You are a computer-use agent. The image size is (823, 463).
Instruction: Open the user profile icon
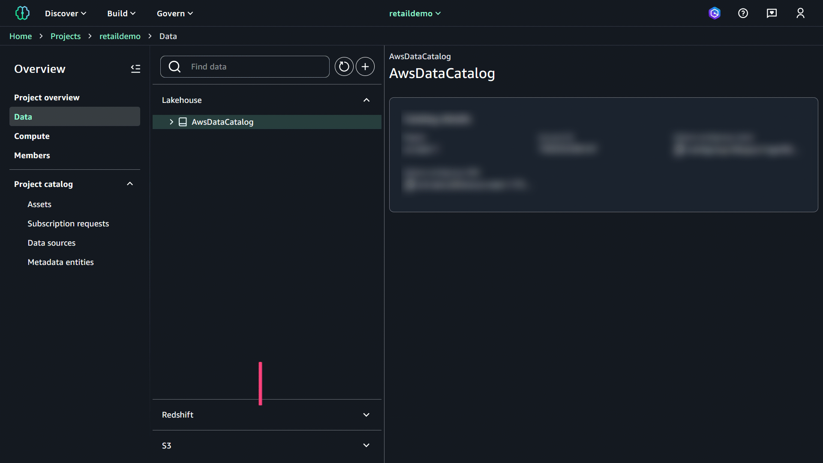800,13
